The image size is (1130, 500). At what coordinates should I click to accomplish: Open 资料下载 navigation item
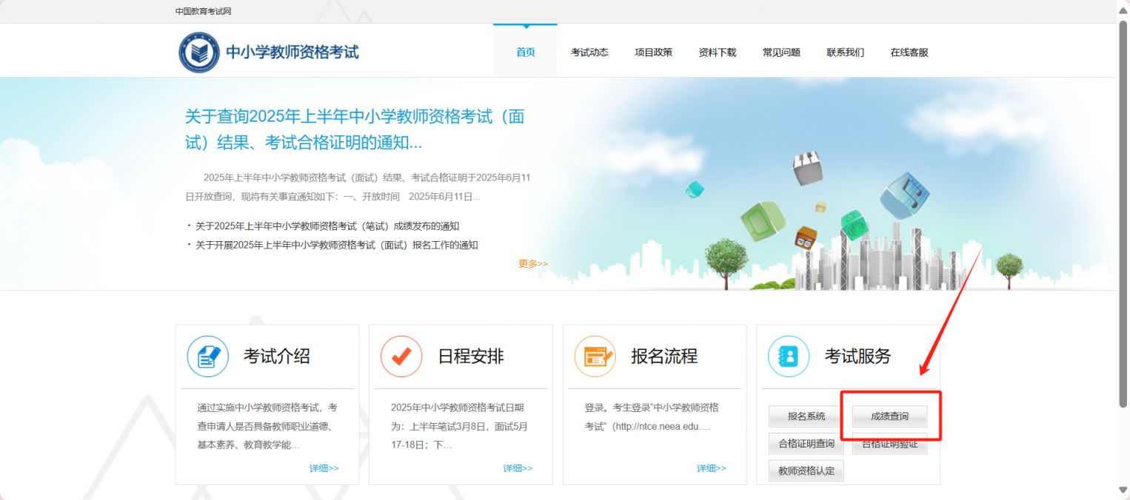click(x=718, y=52)
